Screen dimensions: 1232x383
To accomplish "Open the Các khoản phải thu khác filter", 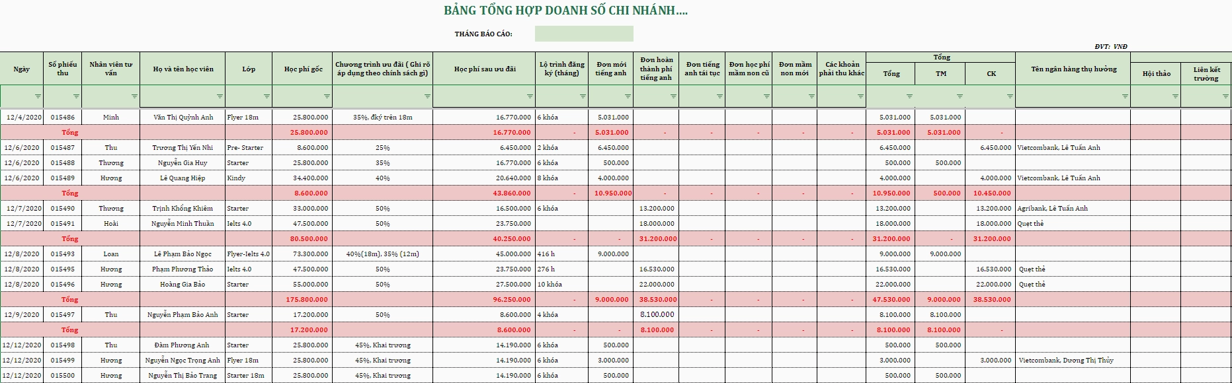I will (860, 96).
